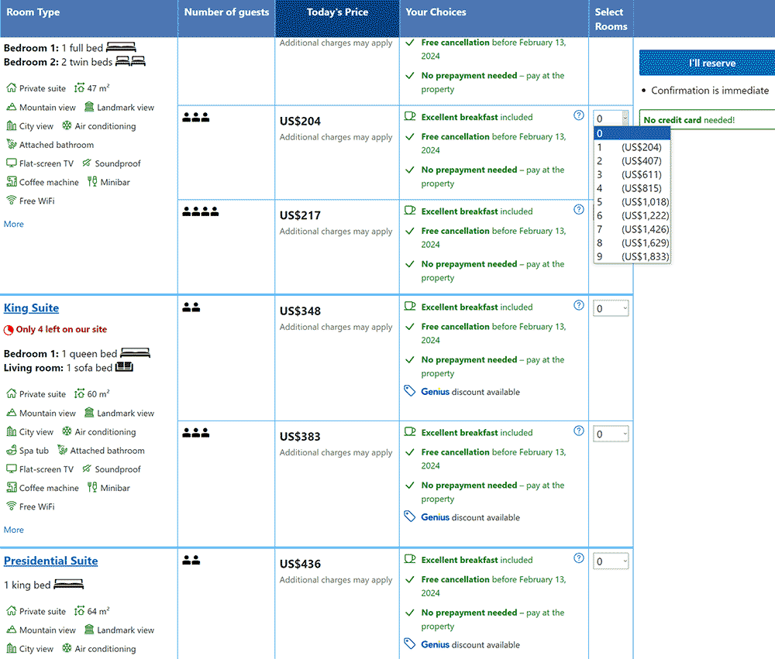Click the help icon in the US$204 row
Image resolution: width=775 pixels, height=659 pixels.
coord(578,115)
